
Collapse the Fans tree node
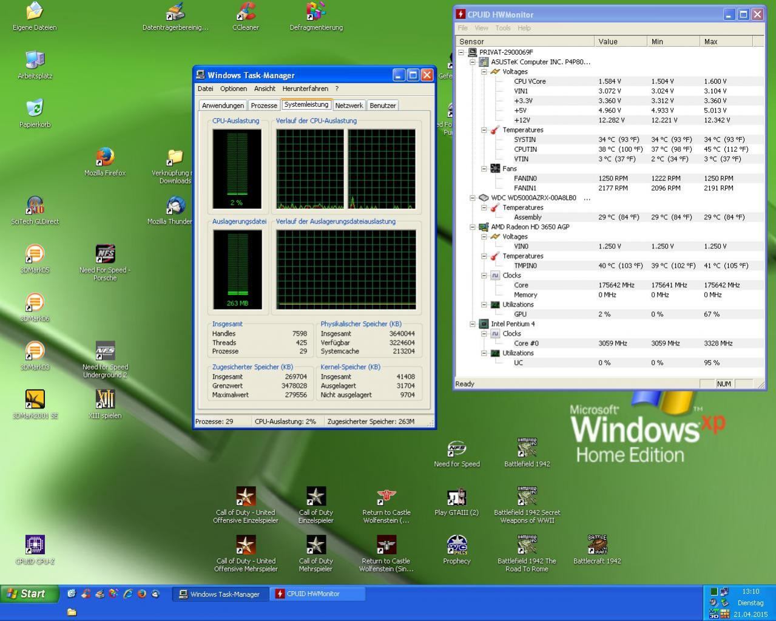pos(484,169)
